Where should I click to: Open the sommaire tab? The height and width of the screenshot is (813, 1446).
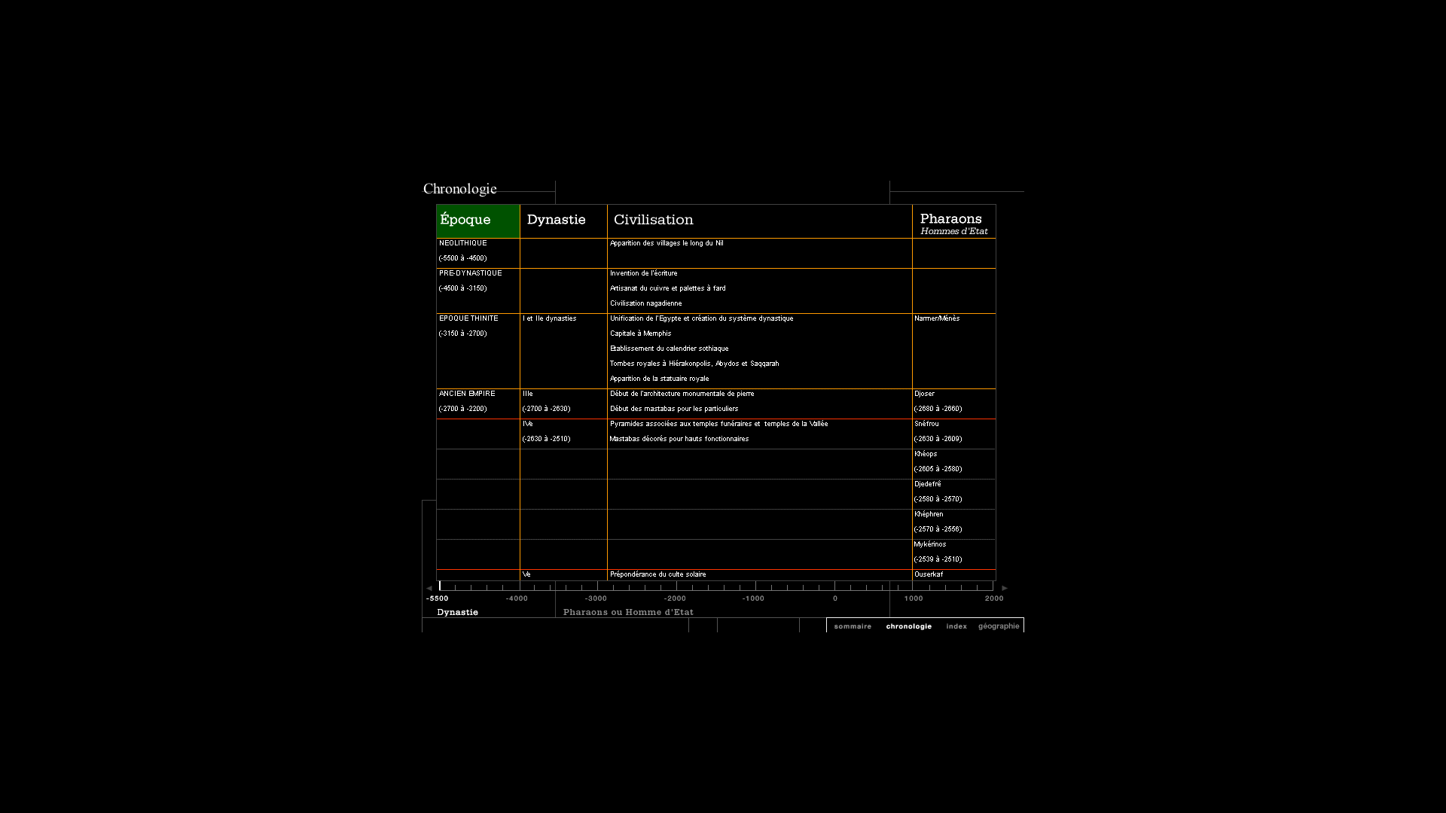[x=853, y=626]
